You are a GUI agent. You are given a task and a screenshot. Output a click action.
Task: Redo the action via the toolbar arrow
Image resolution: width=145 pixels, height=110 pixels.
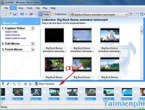(x=31, y=14)
